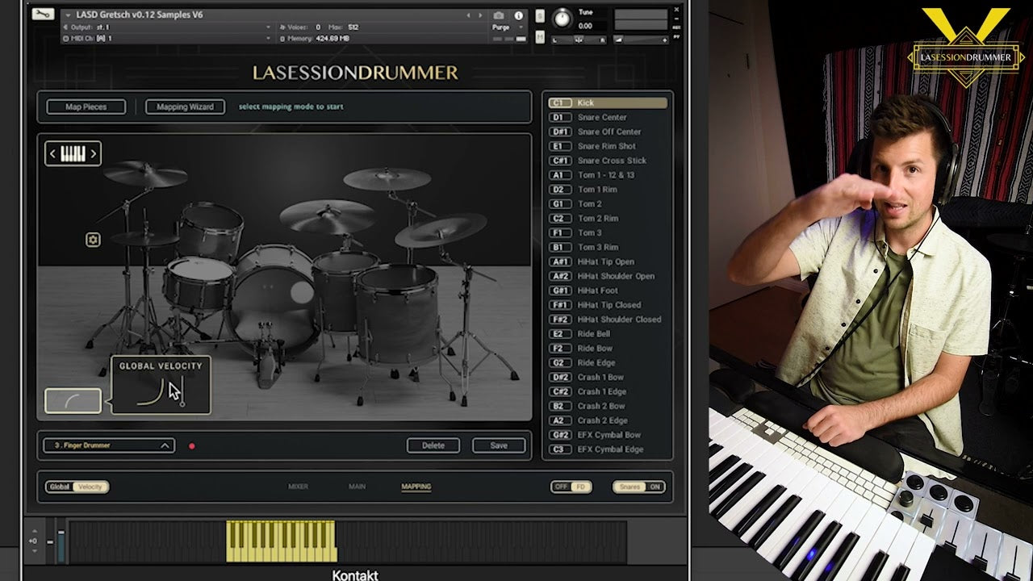Select HiHat Foot row

pos(608,290)
